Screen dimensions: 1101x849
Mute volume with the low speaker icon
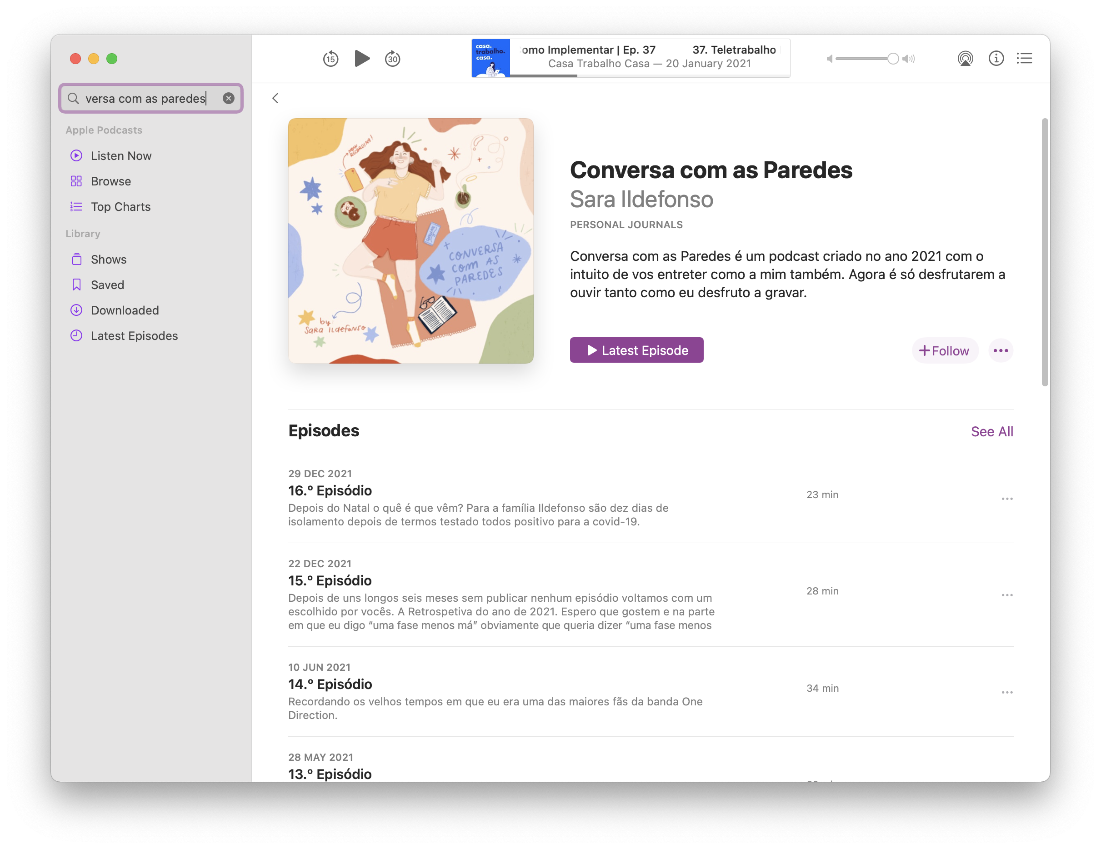[829, 59]
